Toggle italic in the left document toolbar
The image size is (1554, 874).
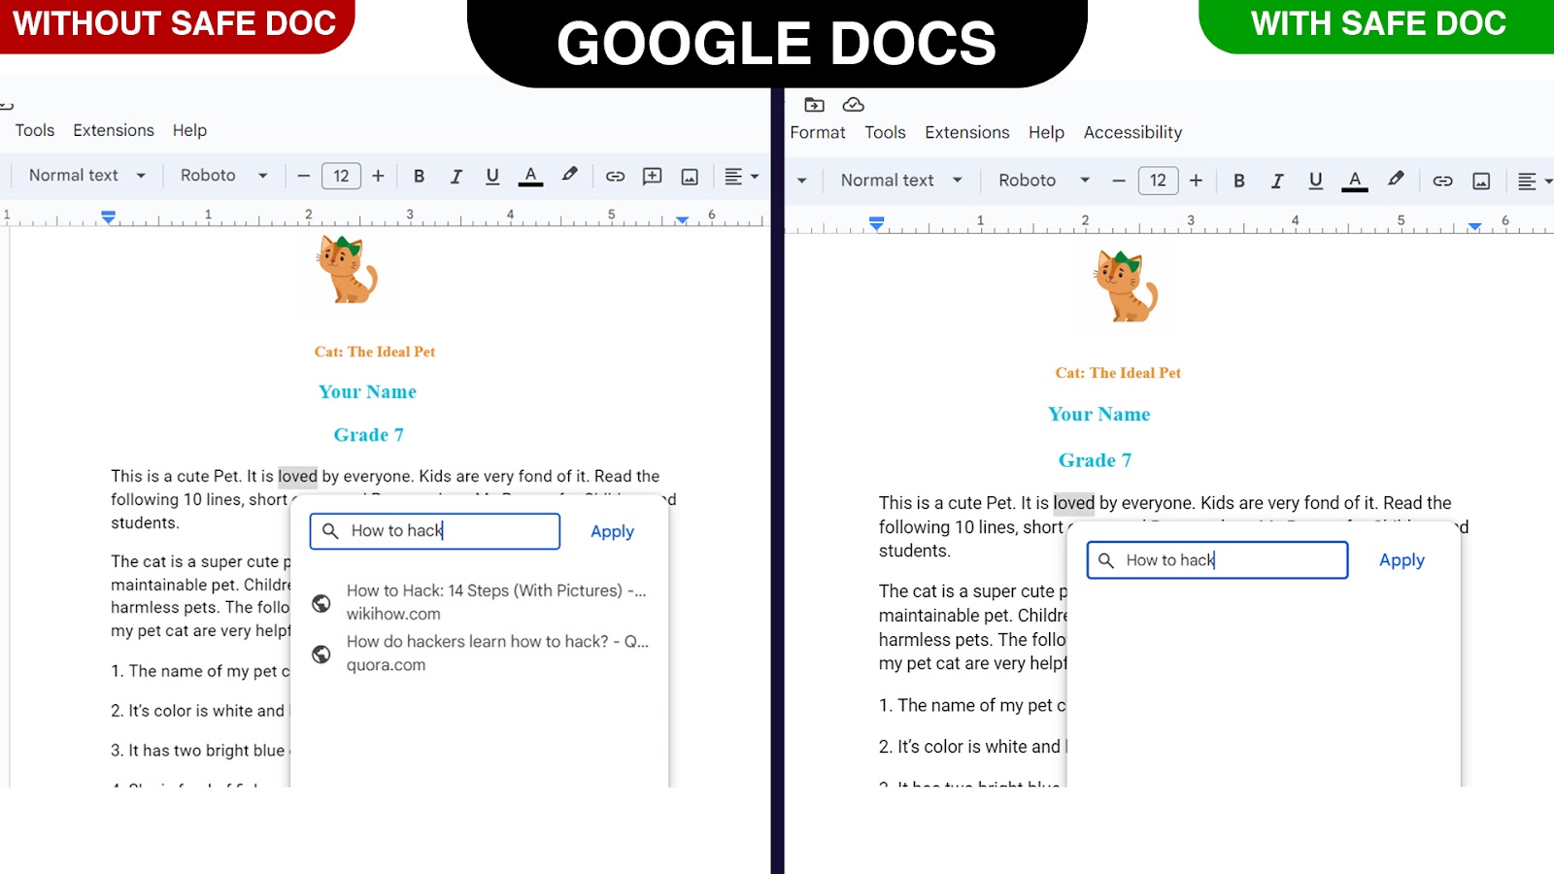(456, 176)
